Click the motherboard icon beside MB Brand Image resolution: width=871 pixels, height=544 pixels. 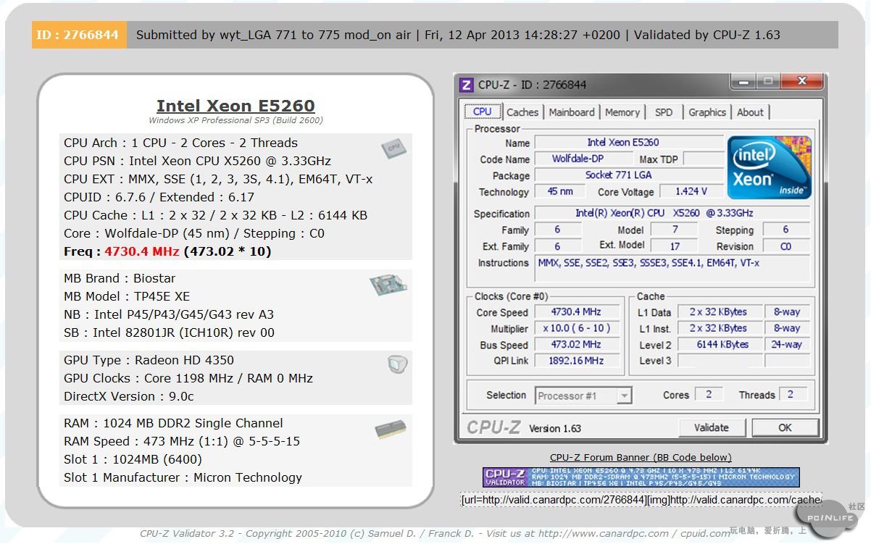coord(388,285)
